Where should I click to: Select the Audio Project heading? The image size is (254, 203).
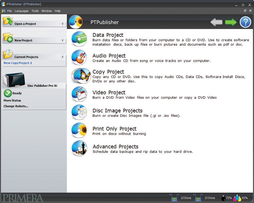point(109,56)
